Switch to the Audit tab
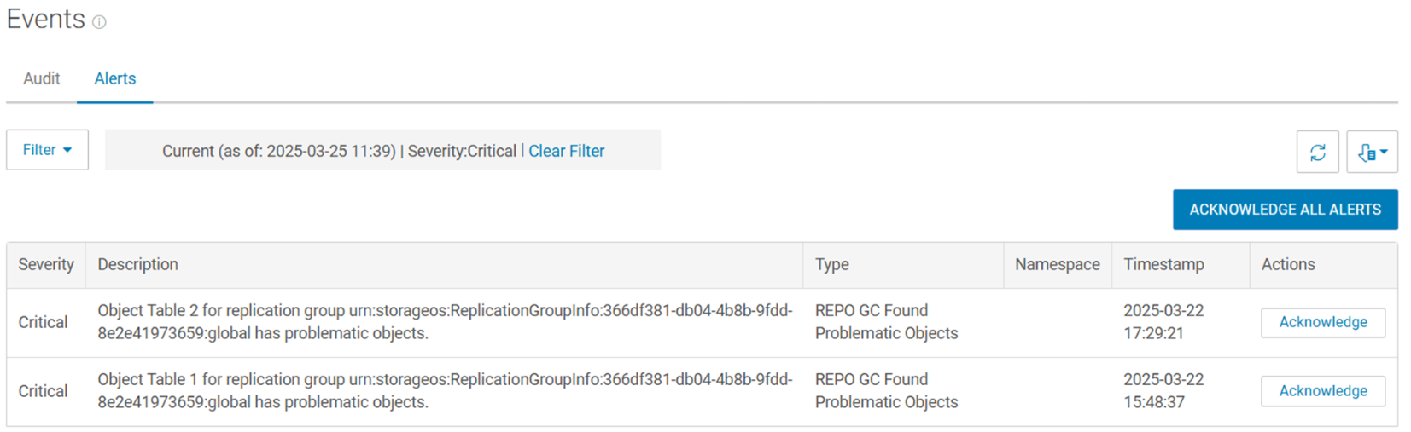1411x432 pixels. coord(41,78)
